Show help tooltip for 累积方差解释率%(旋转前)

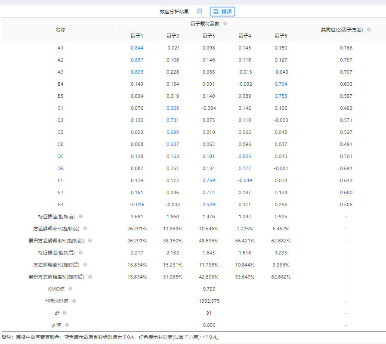tap(90, 241)
